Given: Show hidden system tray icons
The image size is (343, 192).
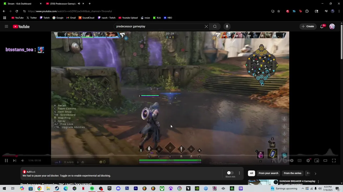Looking at the screenshot, I should pos(303,189).
